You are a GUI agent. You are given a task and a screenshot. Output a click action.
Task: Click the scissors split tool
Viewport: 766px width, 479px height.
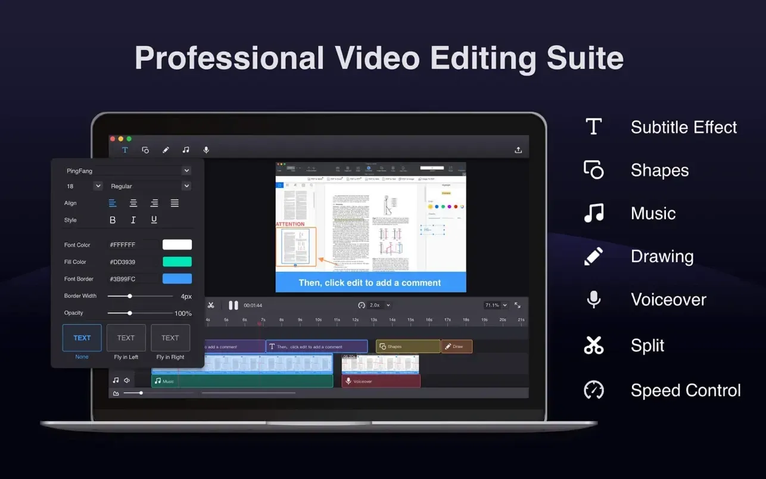tap(211, 305)
